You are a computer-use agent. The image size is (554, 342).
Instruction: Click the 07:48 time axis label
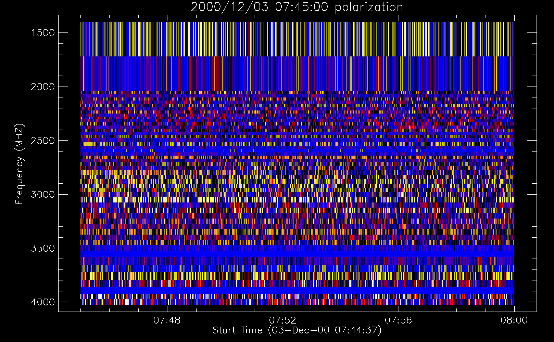[167, 320]
